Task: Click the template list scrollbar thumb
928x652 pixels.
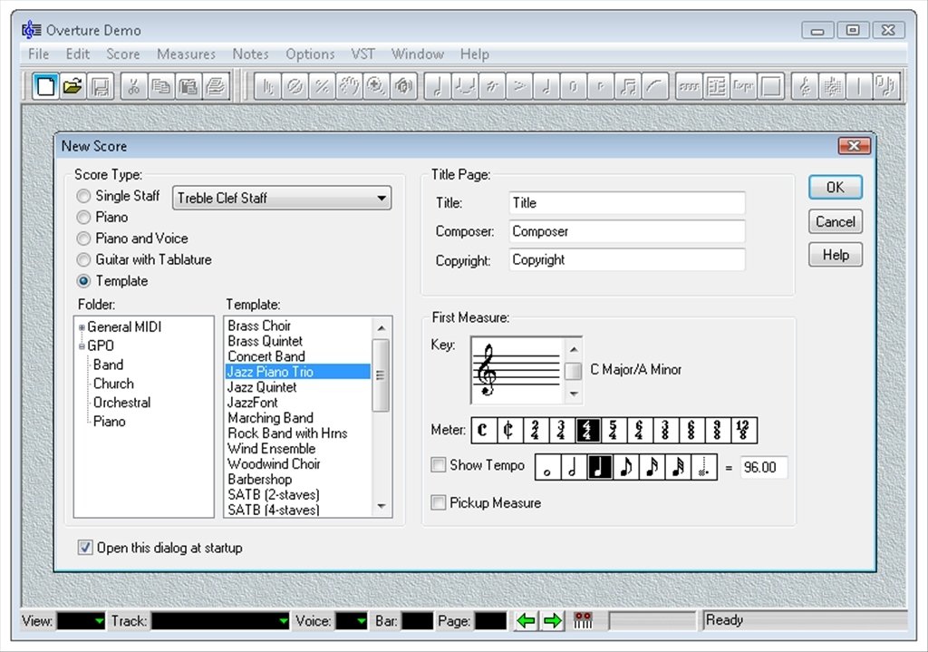Action: coord(382,375)
